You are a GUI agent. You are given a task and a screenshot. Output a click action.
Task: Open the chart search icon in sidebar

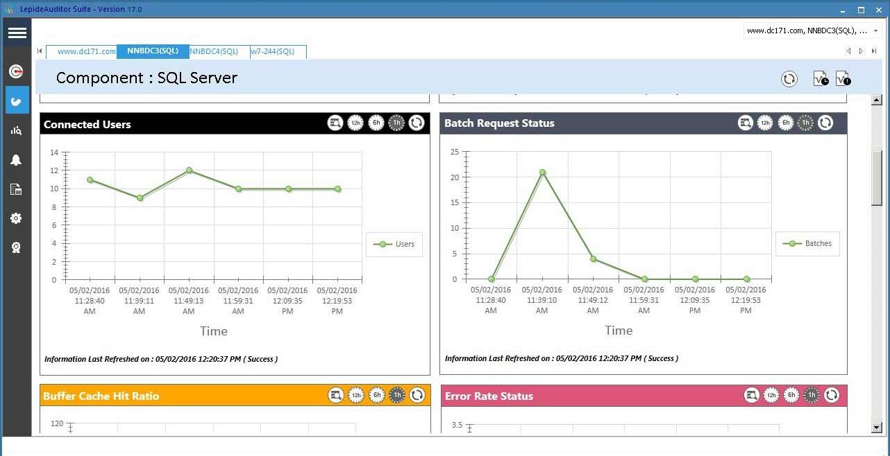(x=16, y=130)
